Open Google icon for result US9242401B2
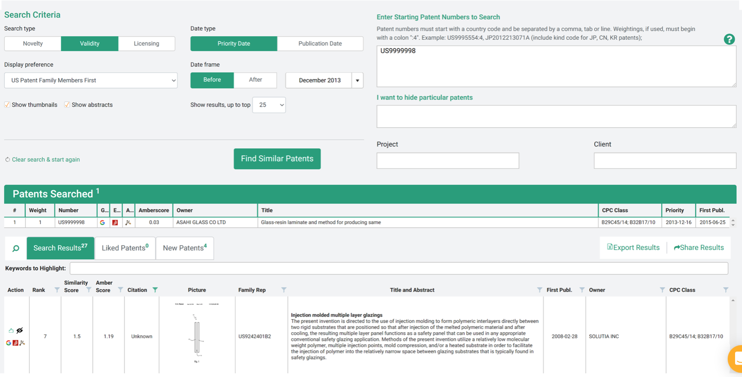This screenshot has width=742, height=377. (x=8, y=343)
